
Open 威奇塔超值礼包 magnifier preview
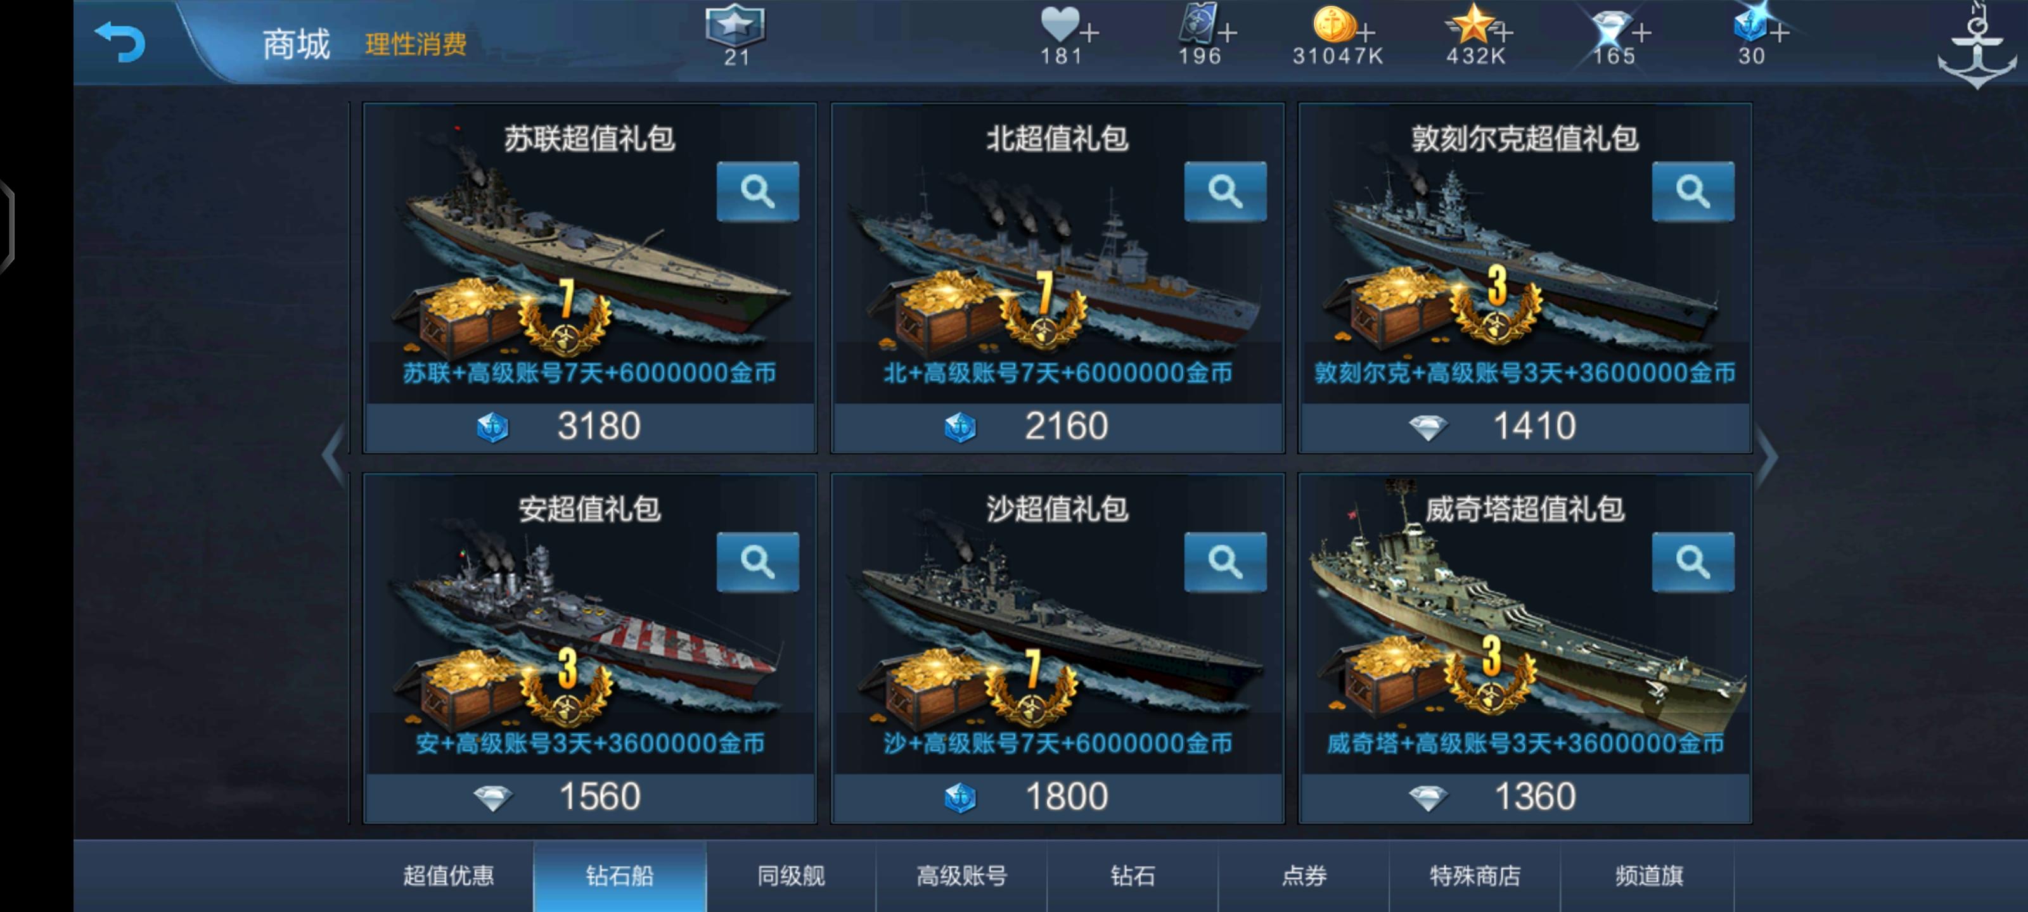(1693, 562)
